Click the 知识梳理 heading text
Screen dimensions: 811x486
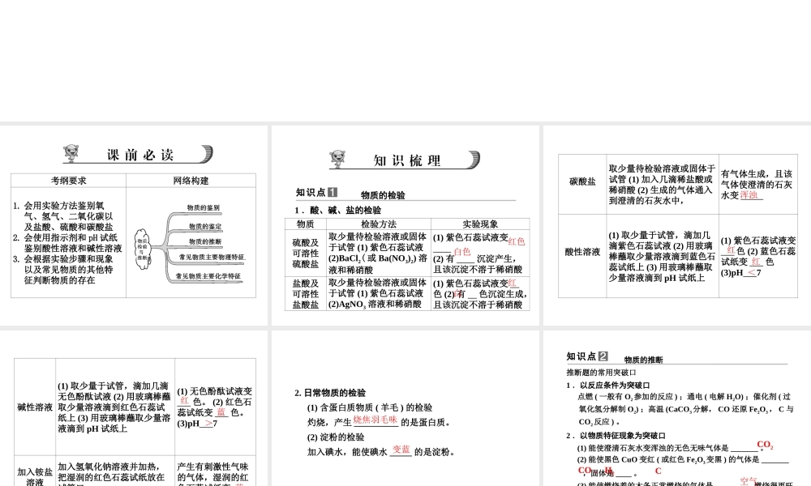click(408, 160)
